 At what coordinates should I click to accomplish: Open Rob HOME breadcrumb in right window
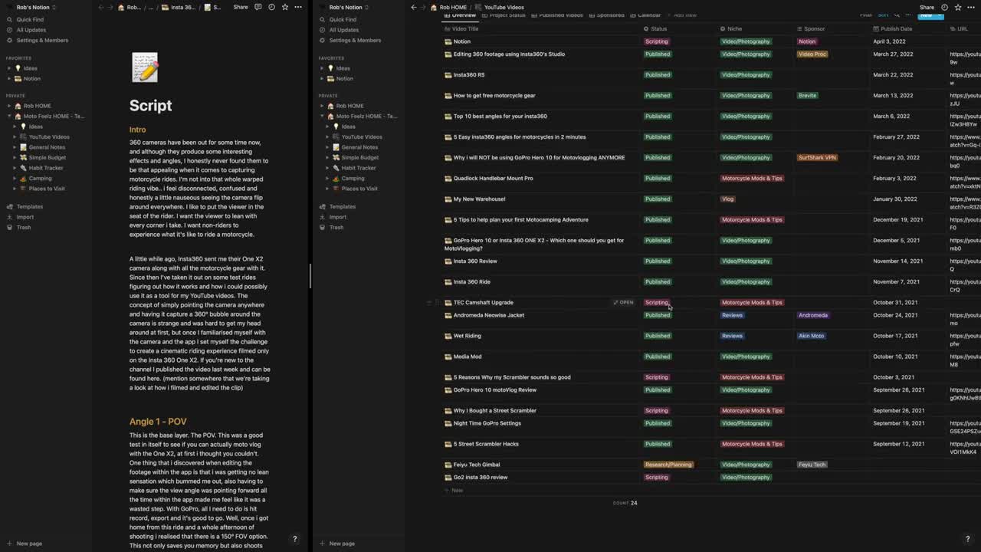(x=449, y=7)
